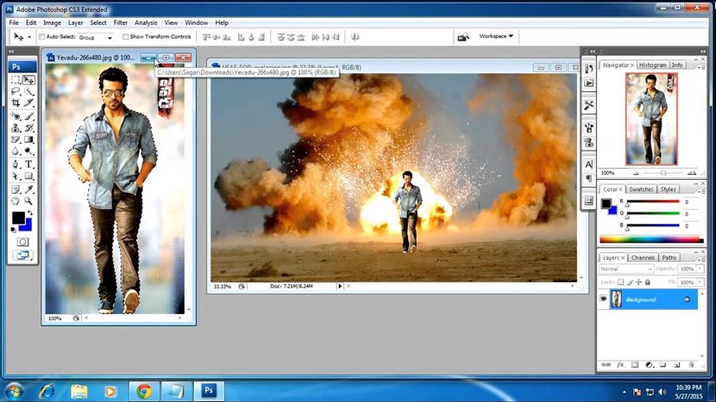Viewport: 716px width, 402px height.
Task: Reset default foreground and background colors
Action: coord(13,229)
